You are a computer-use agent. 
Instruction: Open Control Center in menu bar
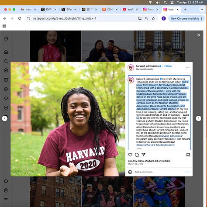pyautogui.click(x=172, y=3)
